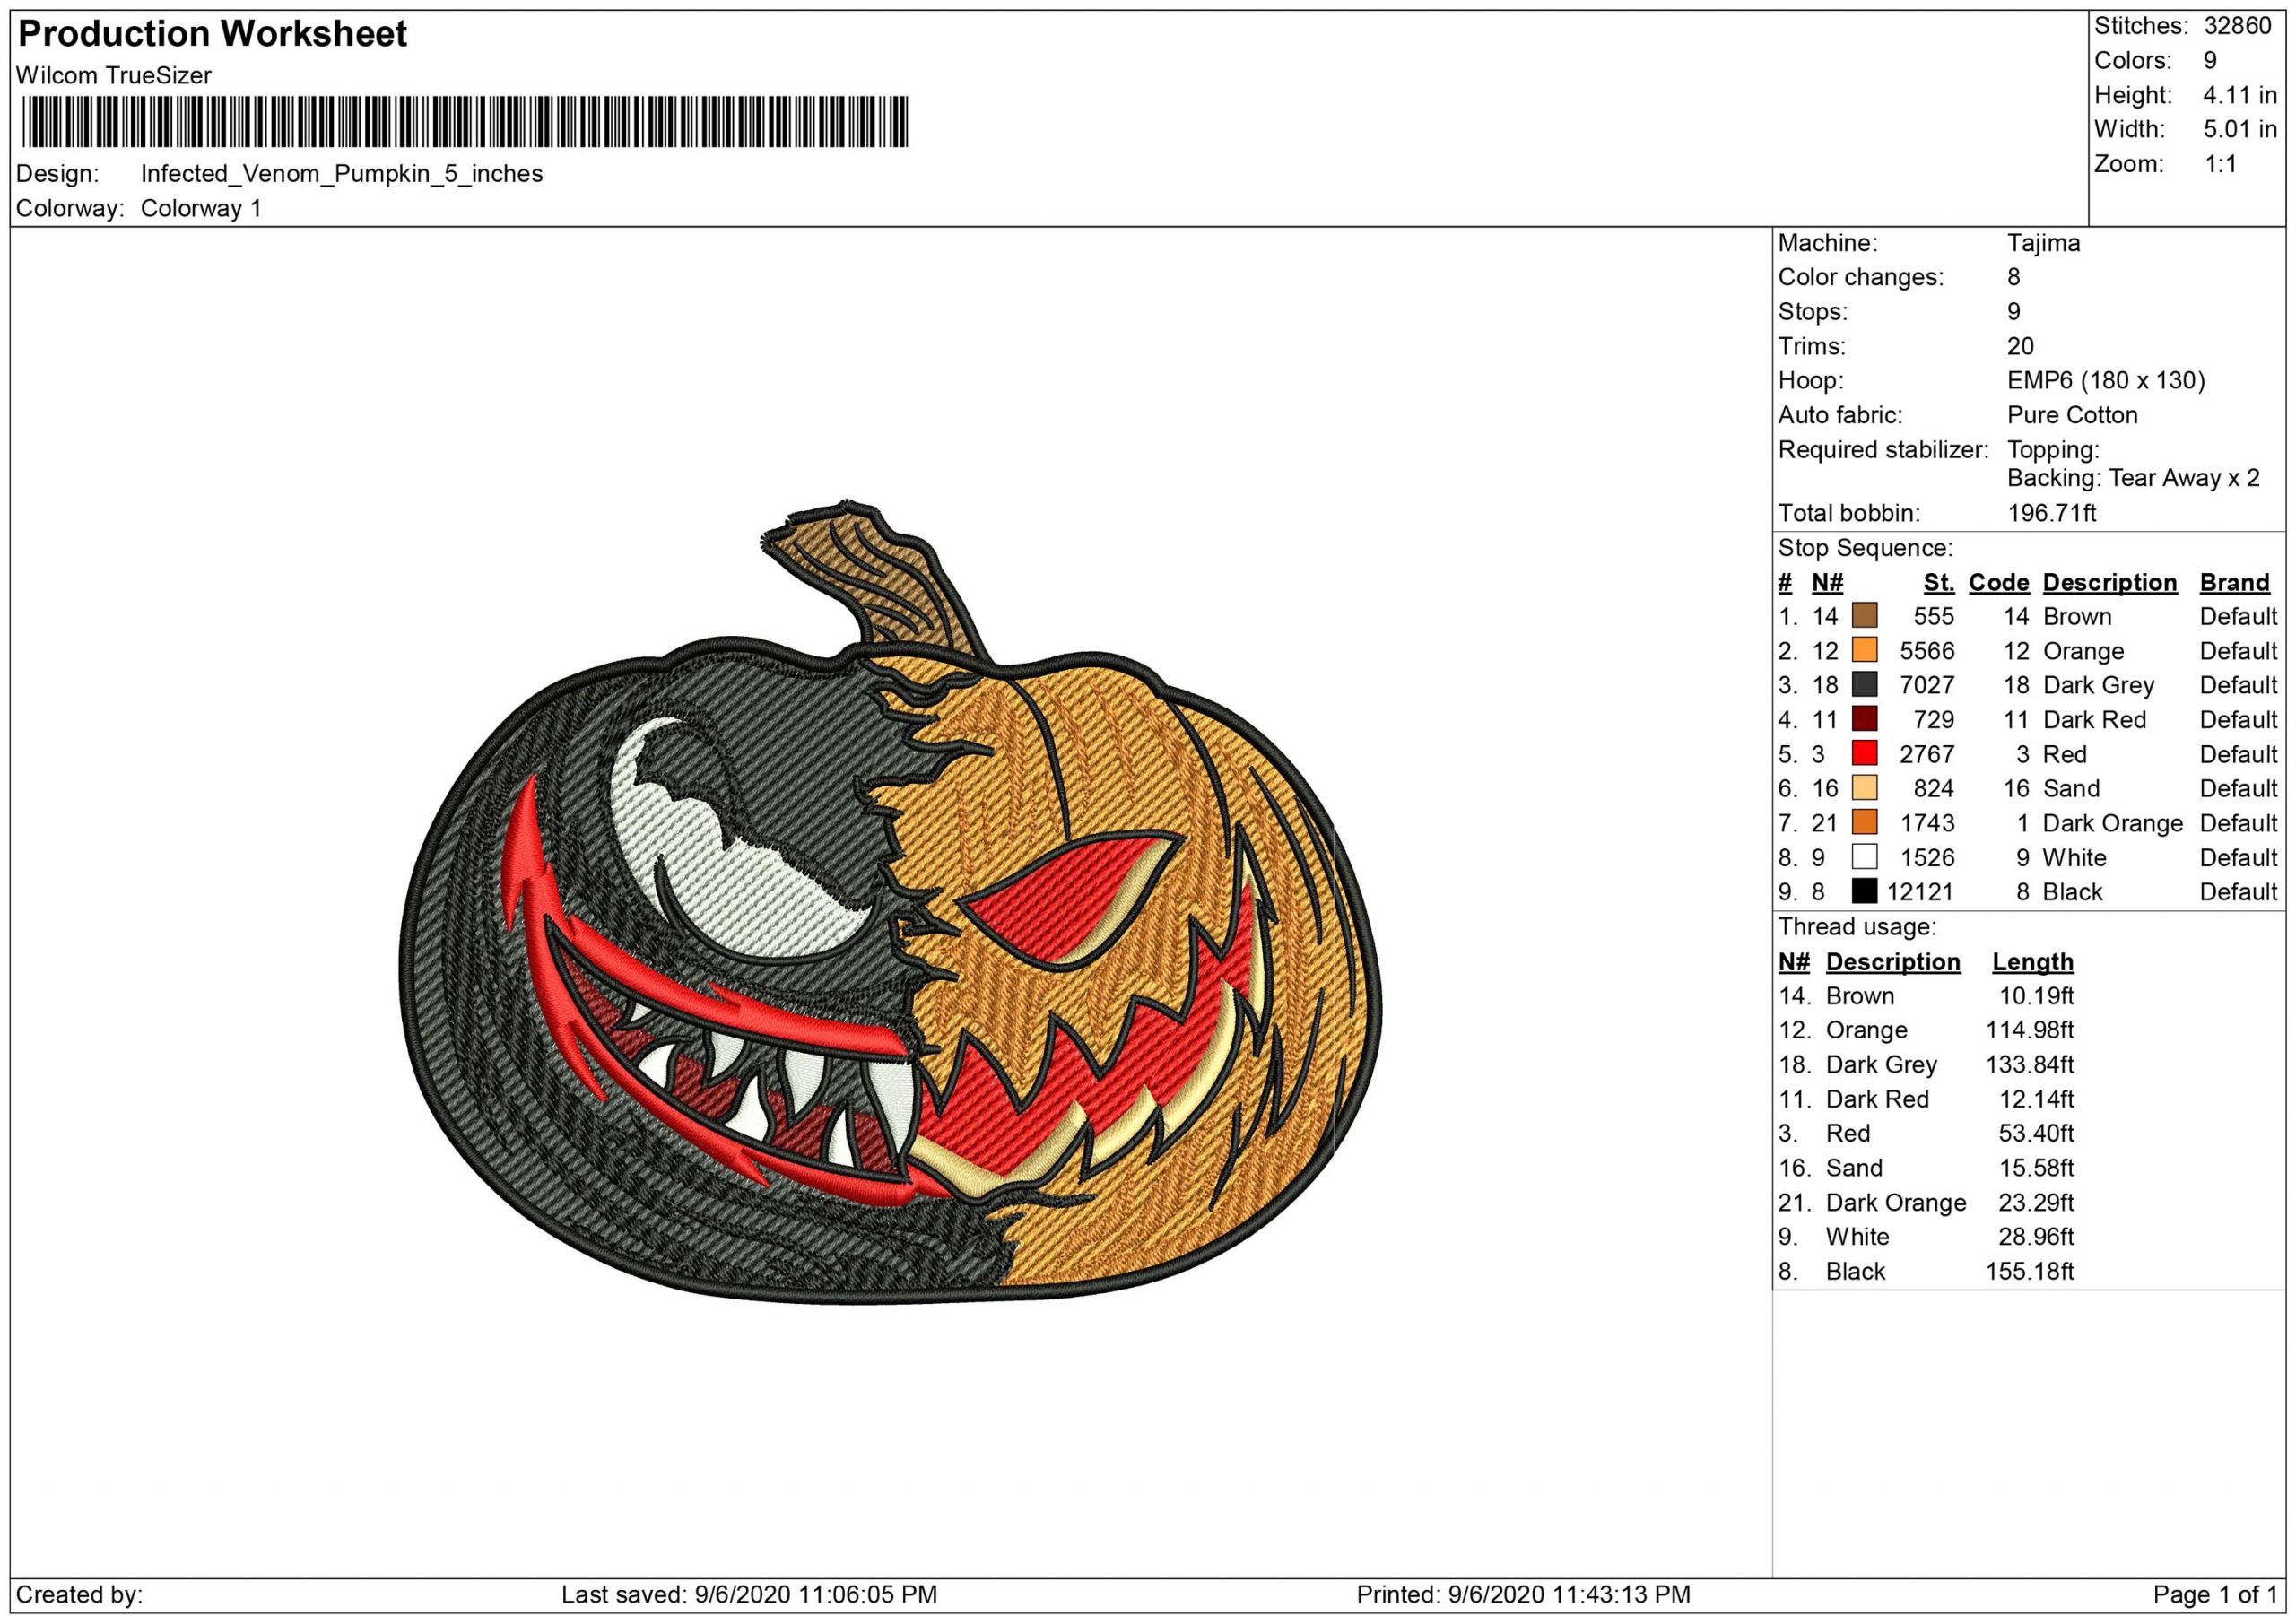Click the zoom value '1:1'

tap(2221, 164)
